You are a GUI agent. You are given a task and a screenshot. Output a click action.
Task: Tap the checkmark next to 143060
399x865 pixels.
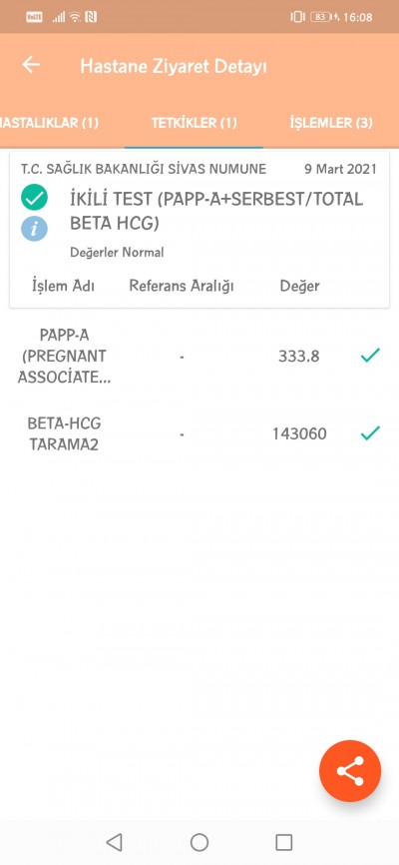(370, 433)
